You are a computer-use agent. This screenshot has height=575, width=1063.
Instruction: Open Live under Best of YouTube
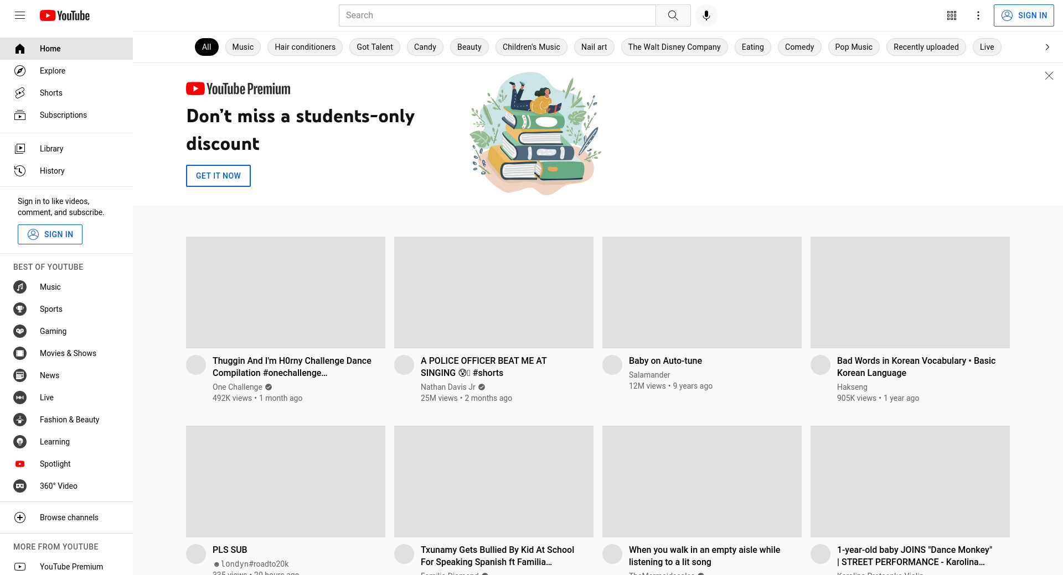66,398
